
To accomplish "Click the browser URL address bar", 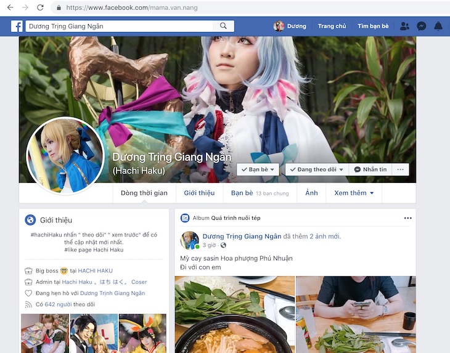I will (250, 7).
